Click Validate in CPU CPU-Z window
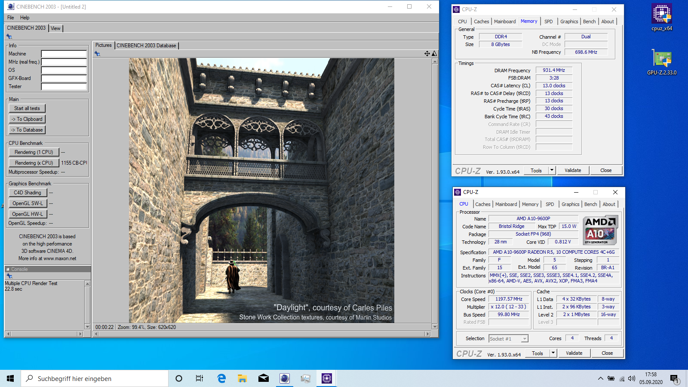Image resolution: width=688 pixels, height=387 pixels. point(574,353)
